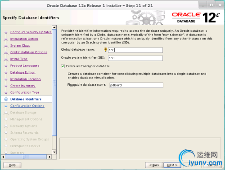Viewport: 225px width, 170px height.
Task: Click the sidebar scroll down arrow
Action: pos(54,152)
